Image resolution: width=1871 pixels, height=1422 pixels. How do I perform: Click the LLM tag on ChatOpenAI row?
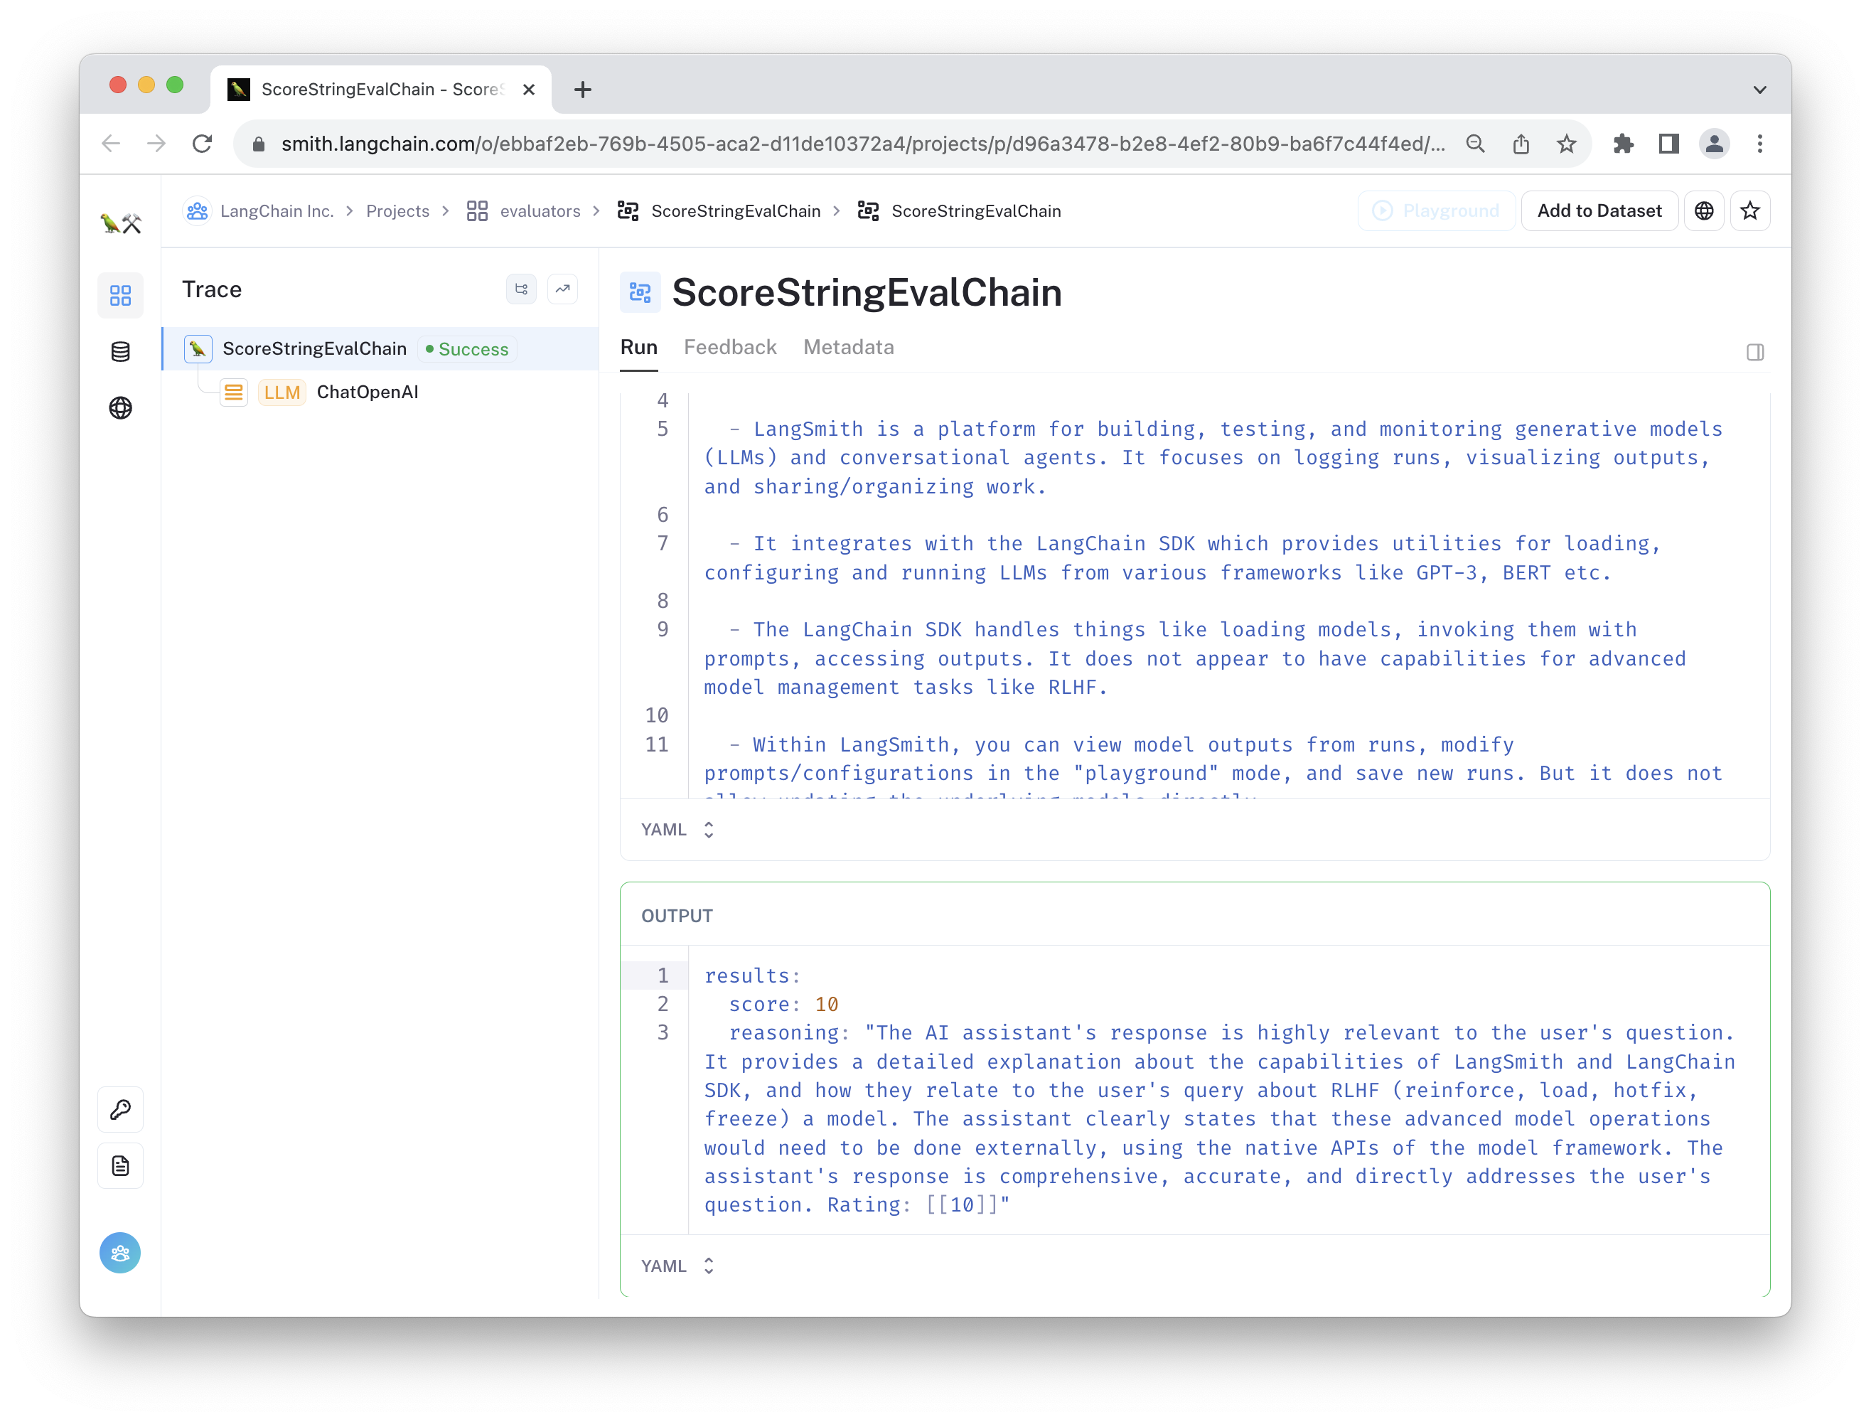282,392
